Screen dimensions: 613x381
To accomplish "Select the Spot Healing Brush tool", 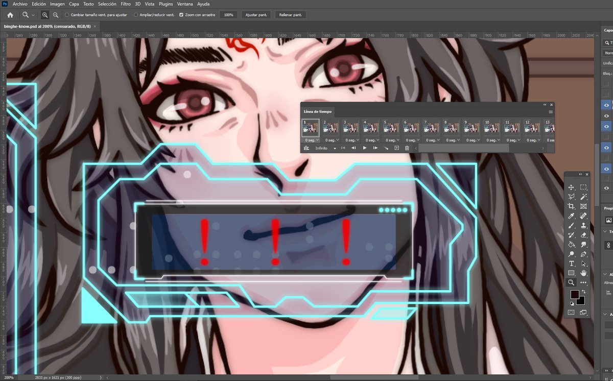I will (x=584, y=216).
